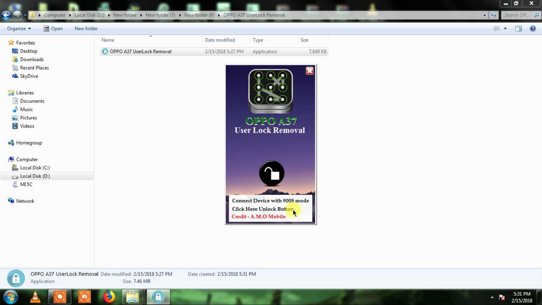Click the OPPO A37 UserLock Removal file icon

[x=105, y=52]
